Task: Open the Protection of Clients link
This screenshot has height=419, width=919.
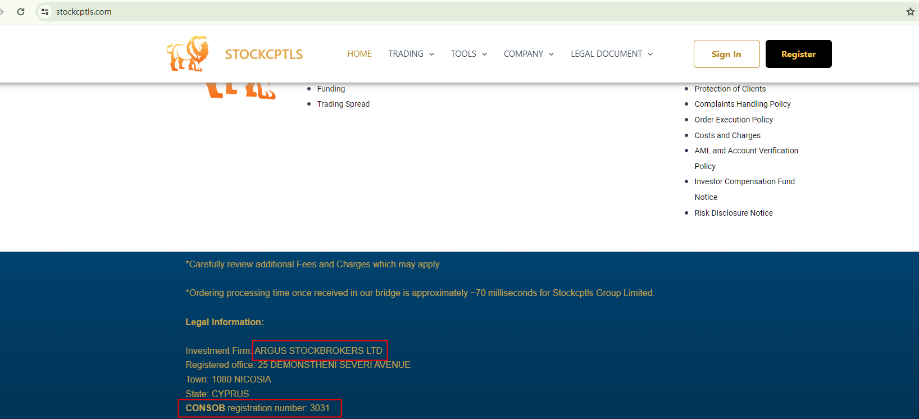Action: click(x=730, y=89)
